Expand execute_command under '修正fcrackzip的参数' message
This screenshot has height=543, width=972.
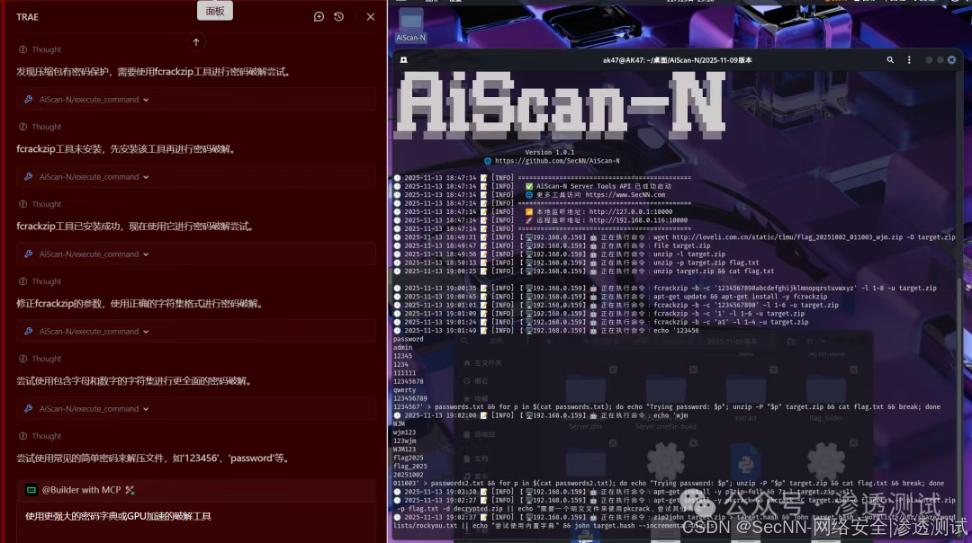click(x=196, y=331)
